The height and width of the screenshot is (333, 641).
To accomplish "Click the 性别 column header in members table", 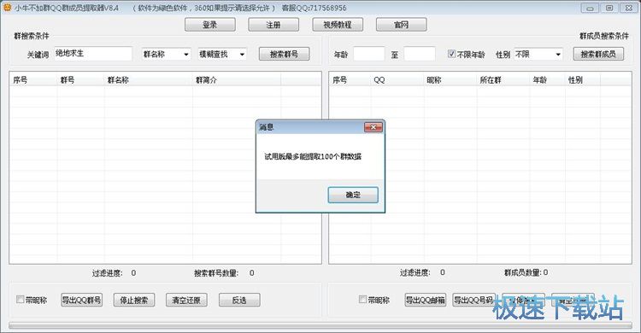I will coord(583,80).
